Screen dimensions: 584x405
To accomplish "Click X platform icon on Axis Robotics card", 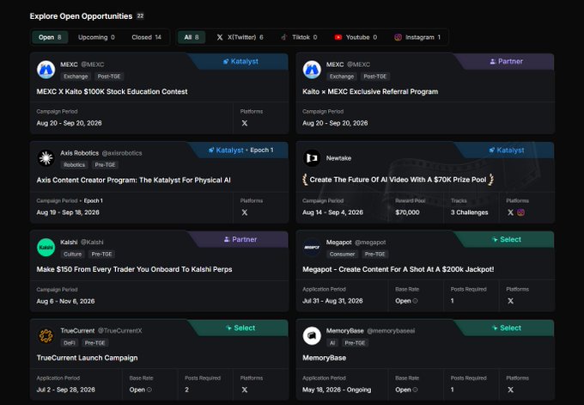I will (244, 212).
